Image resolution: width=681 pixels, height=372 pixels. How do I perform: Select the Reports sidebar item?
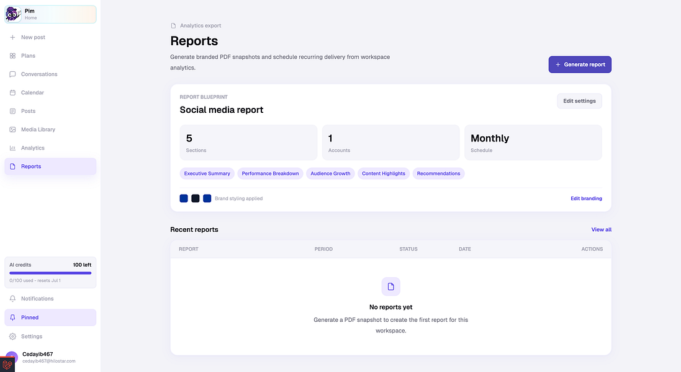[50, 167]
